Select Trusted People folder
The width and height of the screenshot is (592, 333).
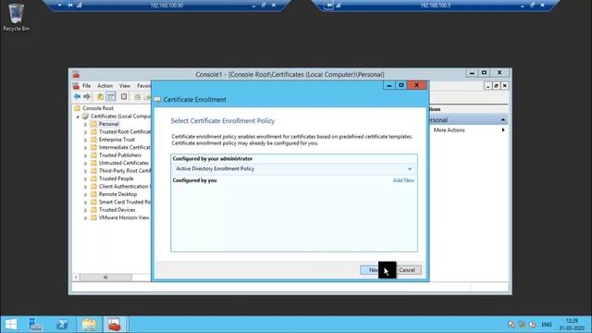[x=116, y=179]
